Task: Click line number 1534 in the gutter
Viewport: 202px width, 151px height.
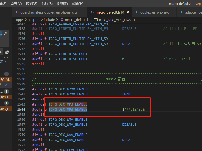Action: coord(21,59)
